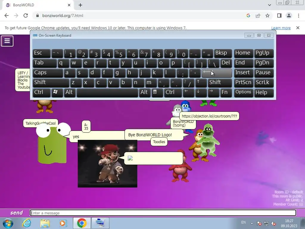Toggle the ScrLk key
The width and height of the screenshot is (305, 229).
pyautogui.click(x=264, y=83)
